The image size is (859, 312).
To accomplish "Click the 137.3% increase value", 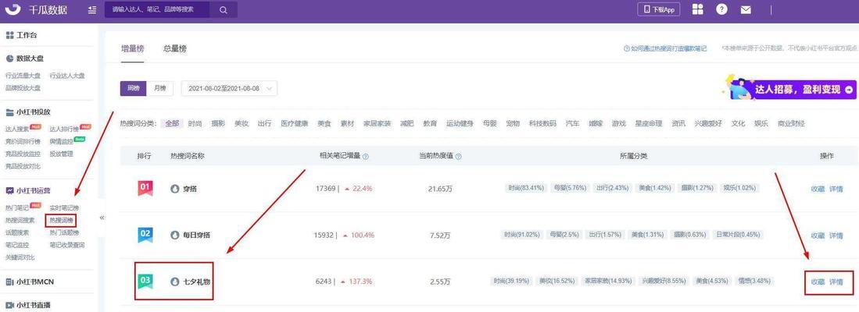I will (x=361, y=282).
